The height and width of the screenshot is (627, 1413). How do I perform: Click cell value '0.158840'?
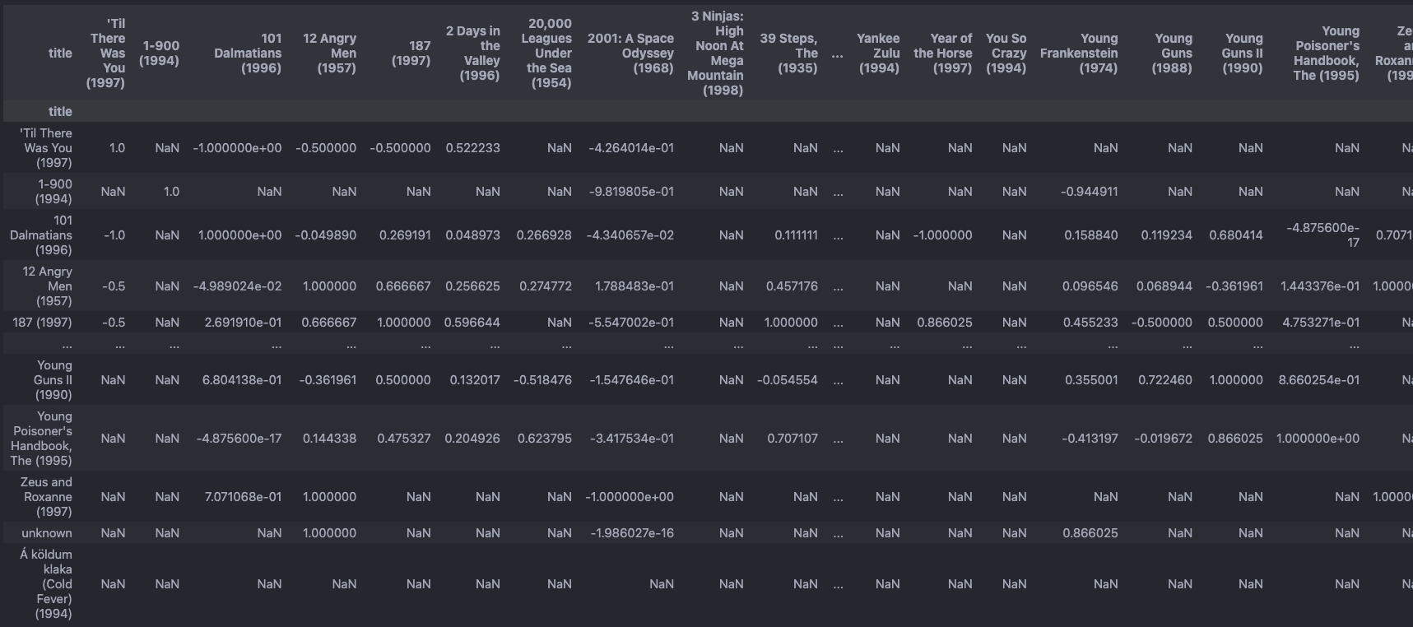coord(1091,235)
